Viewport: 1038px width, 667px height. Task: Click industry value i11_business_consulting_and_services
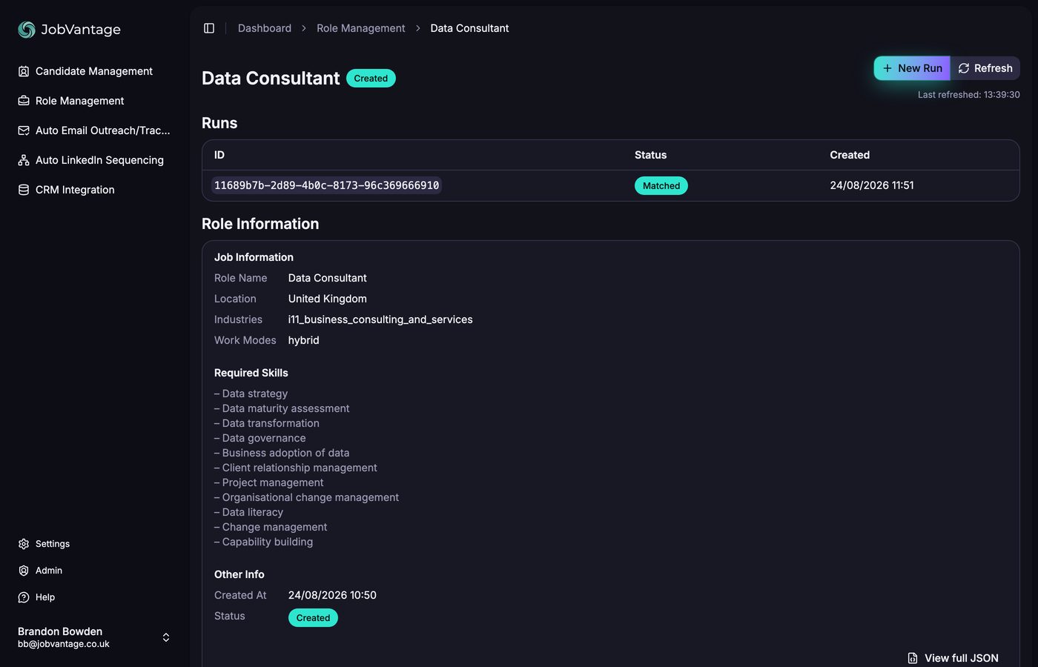[380, 319]
